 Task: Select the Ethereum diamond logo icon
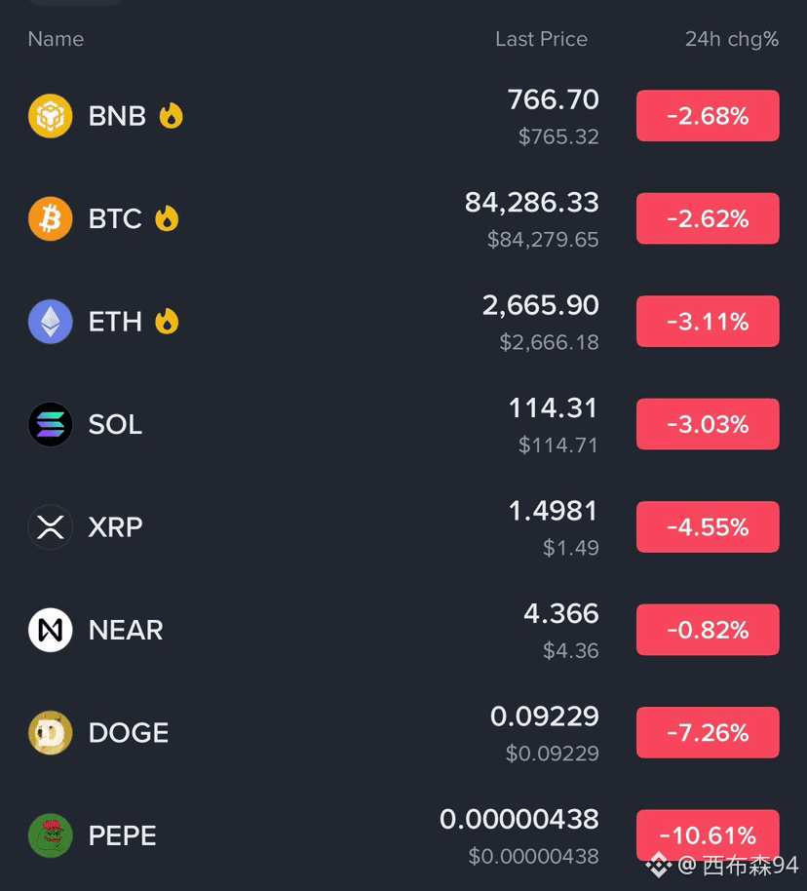point(50,322)
